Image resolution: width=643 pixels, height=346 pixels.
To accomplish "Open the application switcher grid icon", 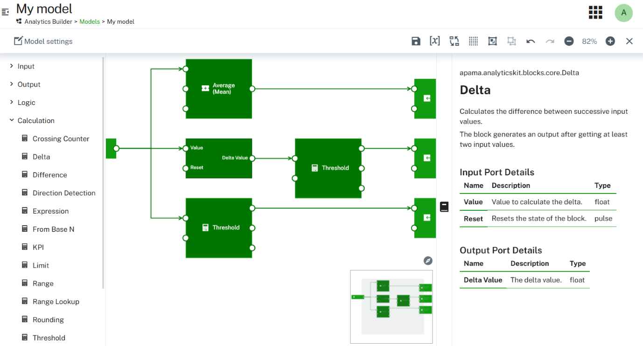I will pos(595,13).
